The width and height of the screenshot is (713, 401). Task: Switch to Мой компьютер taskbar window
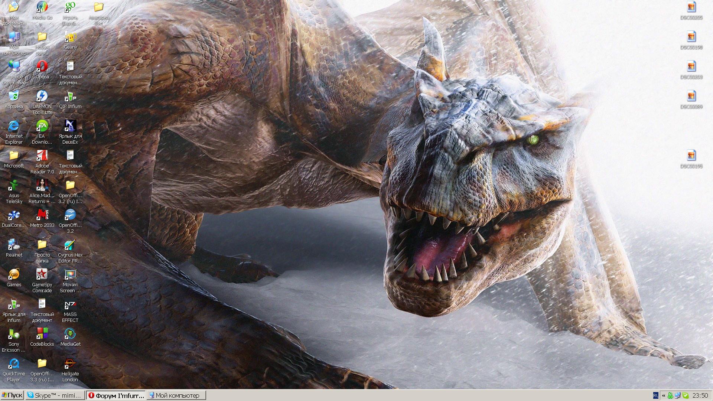(x=176, y=395)
